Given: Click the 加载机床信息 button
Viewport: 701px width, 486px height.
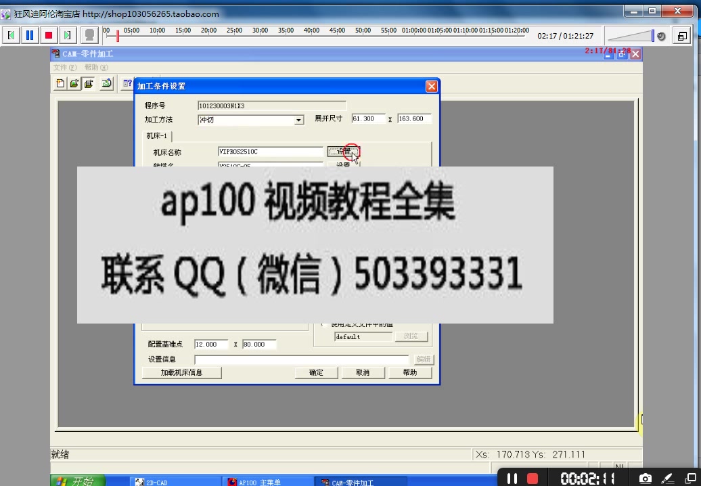Looking at the screenshot, I should click(181, 372).
